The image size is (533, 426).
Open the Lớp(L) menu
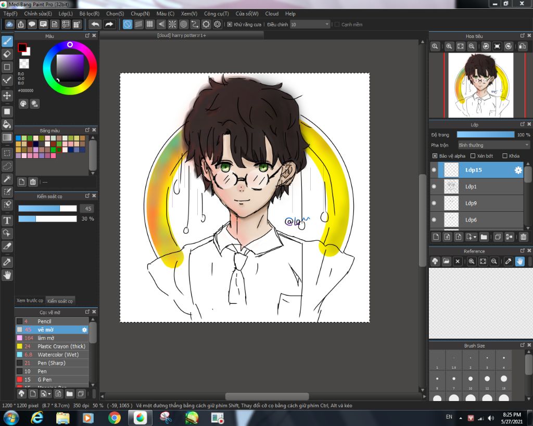point(66,14)
